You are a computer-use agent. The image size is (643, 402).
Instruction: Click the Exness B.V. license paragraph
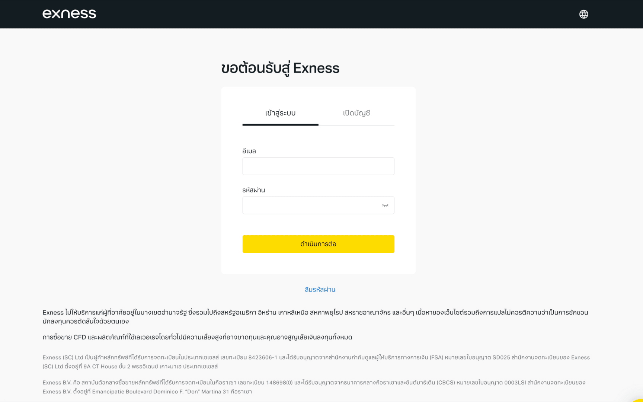click(x=314, y=387)
